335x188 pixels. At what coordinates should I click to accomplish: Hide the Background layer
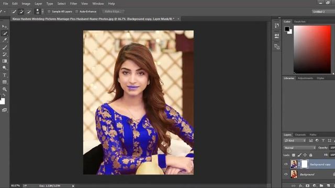pyautogui.click(x=286, y=174)
